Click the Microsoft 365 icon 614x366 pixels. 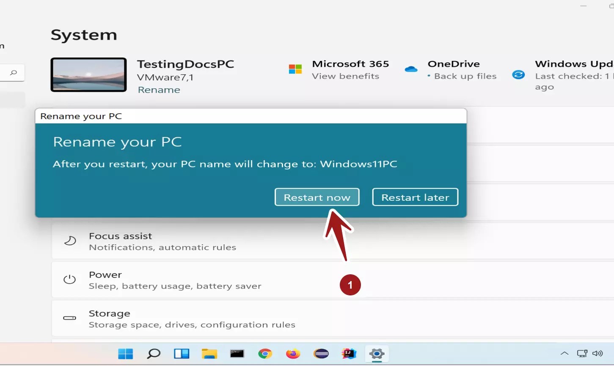point(295,68)
